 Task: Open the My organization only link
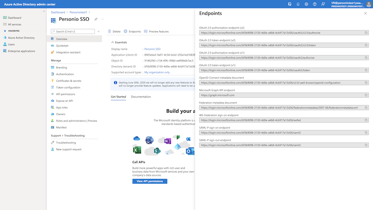coord(157,72)
